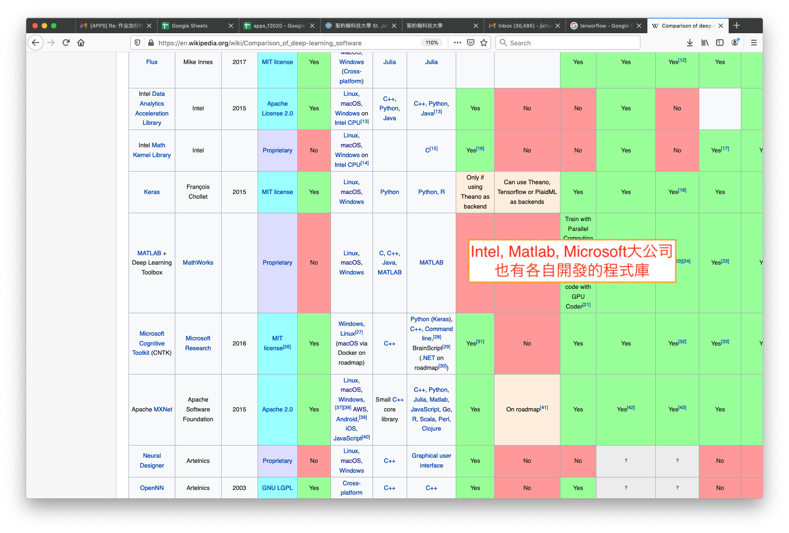Viewport: 789px width, 533px height.
Task: Open the OpenNN link
Action: coord(152,488)
